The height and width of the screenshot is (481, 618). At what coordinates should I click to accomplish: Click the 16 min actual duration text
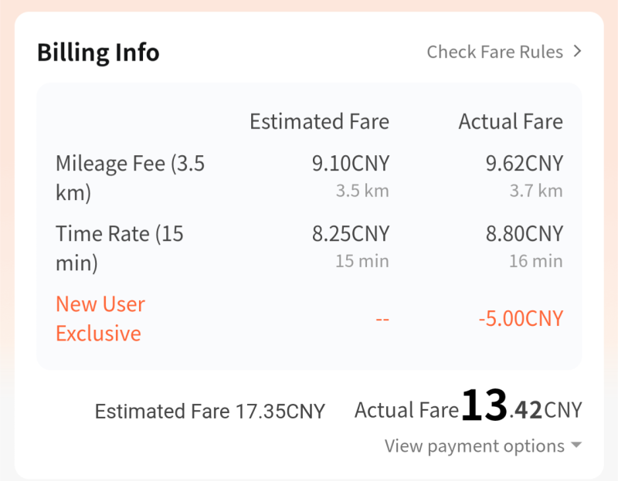click(535, 261)
